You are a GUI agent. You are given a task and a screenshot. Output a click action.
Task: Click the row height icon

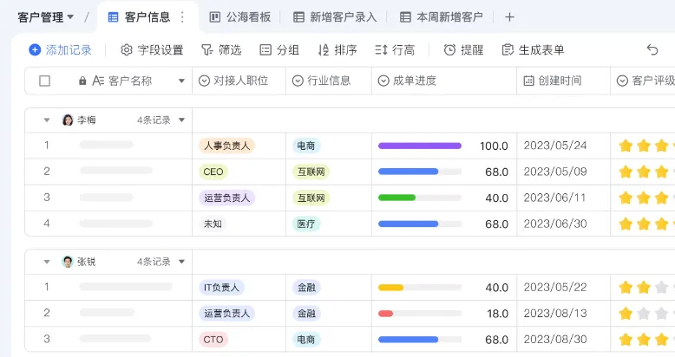(381, 50)
